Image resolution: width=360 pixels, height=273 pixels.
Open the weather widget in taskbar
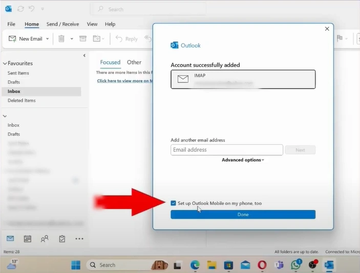click(x=12, y=265)
